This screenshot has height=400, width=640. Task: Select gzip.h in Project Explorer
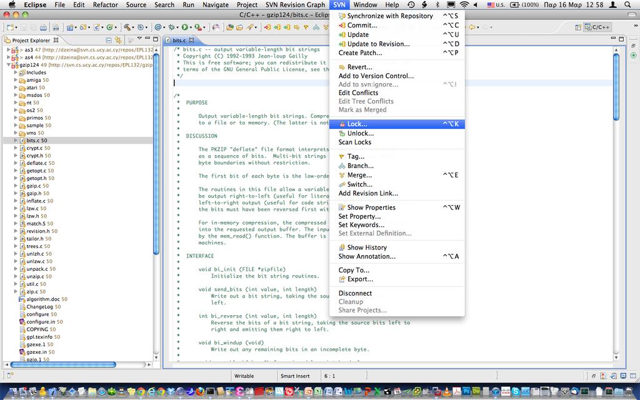35,194
